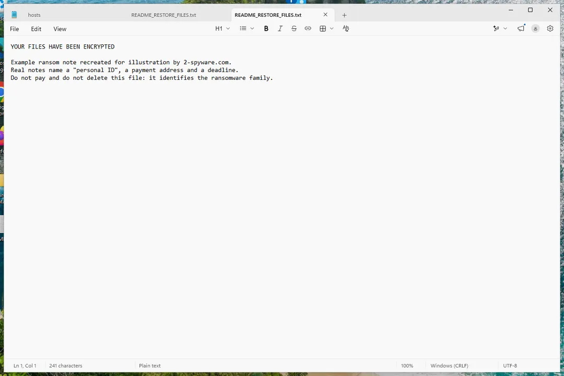The height and width of the screenshot is (376, 564).
Task: Expand the table options dropdown arrow
Action: pyautogui.click(x=332, y=28)
